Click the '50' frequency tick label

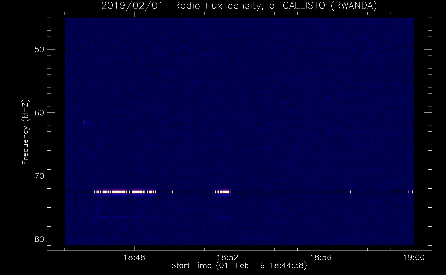tap(39, 50)
